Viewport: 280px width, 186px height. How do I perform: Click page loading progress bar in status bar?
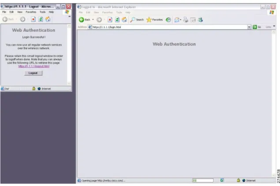tap(203, 180)
